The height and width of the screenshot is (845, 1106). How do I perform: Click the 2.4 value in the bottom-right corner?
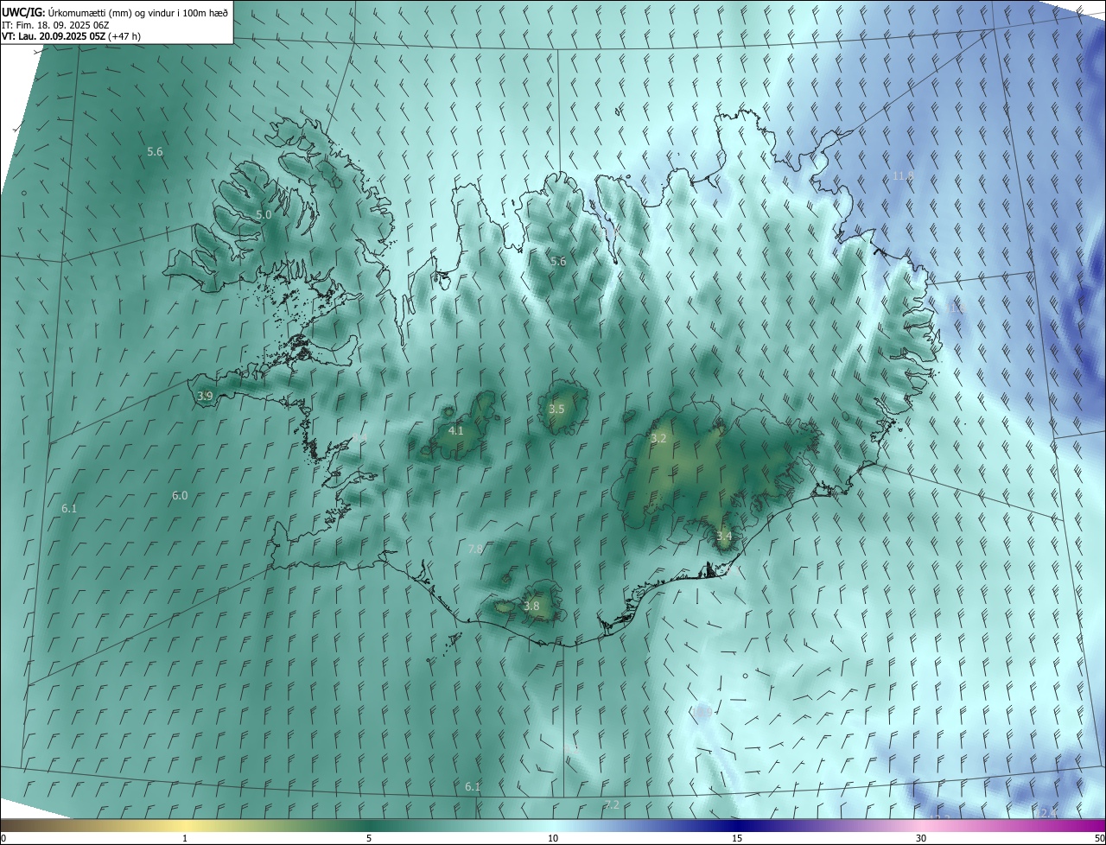pos(1048,813)
